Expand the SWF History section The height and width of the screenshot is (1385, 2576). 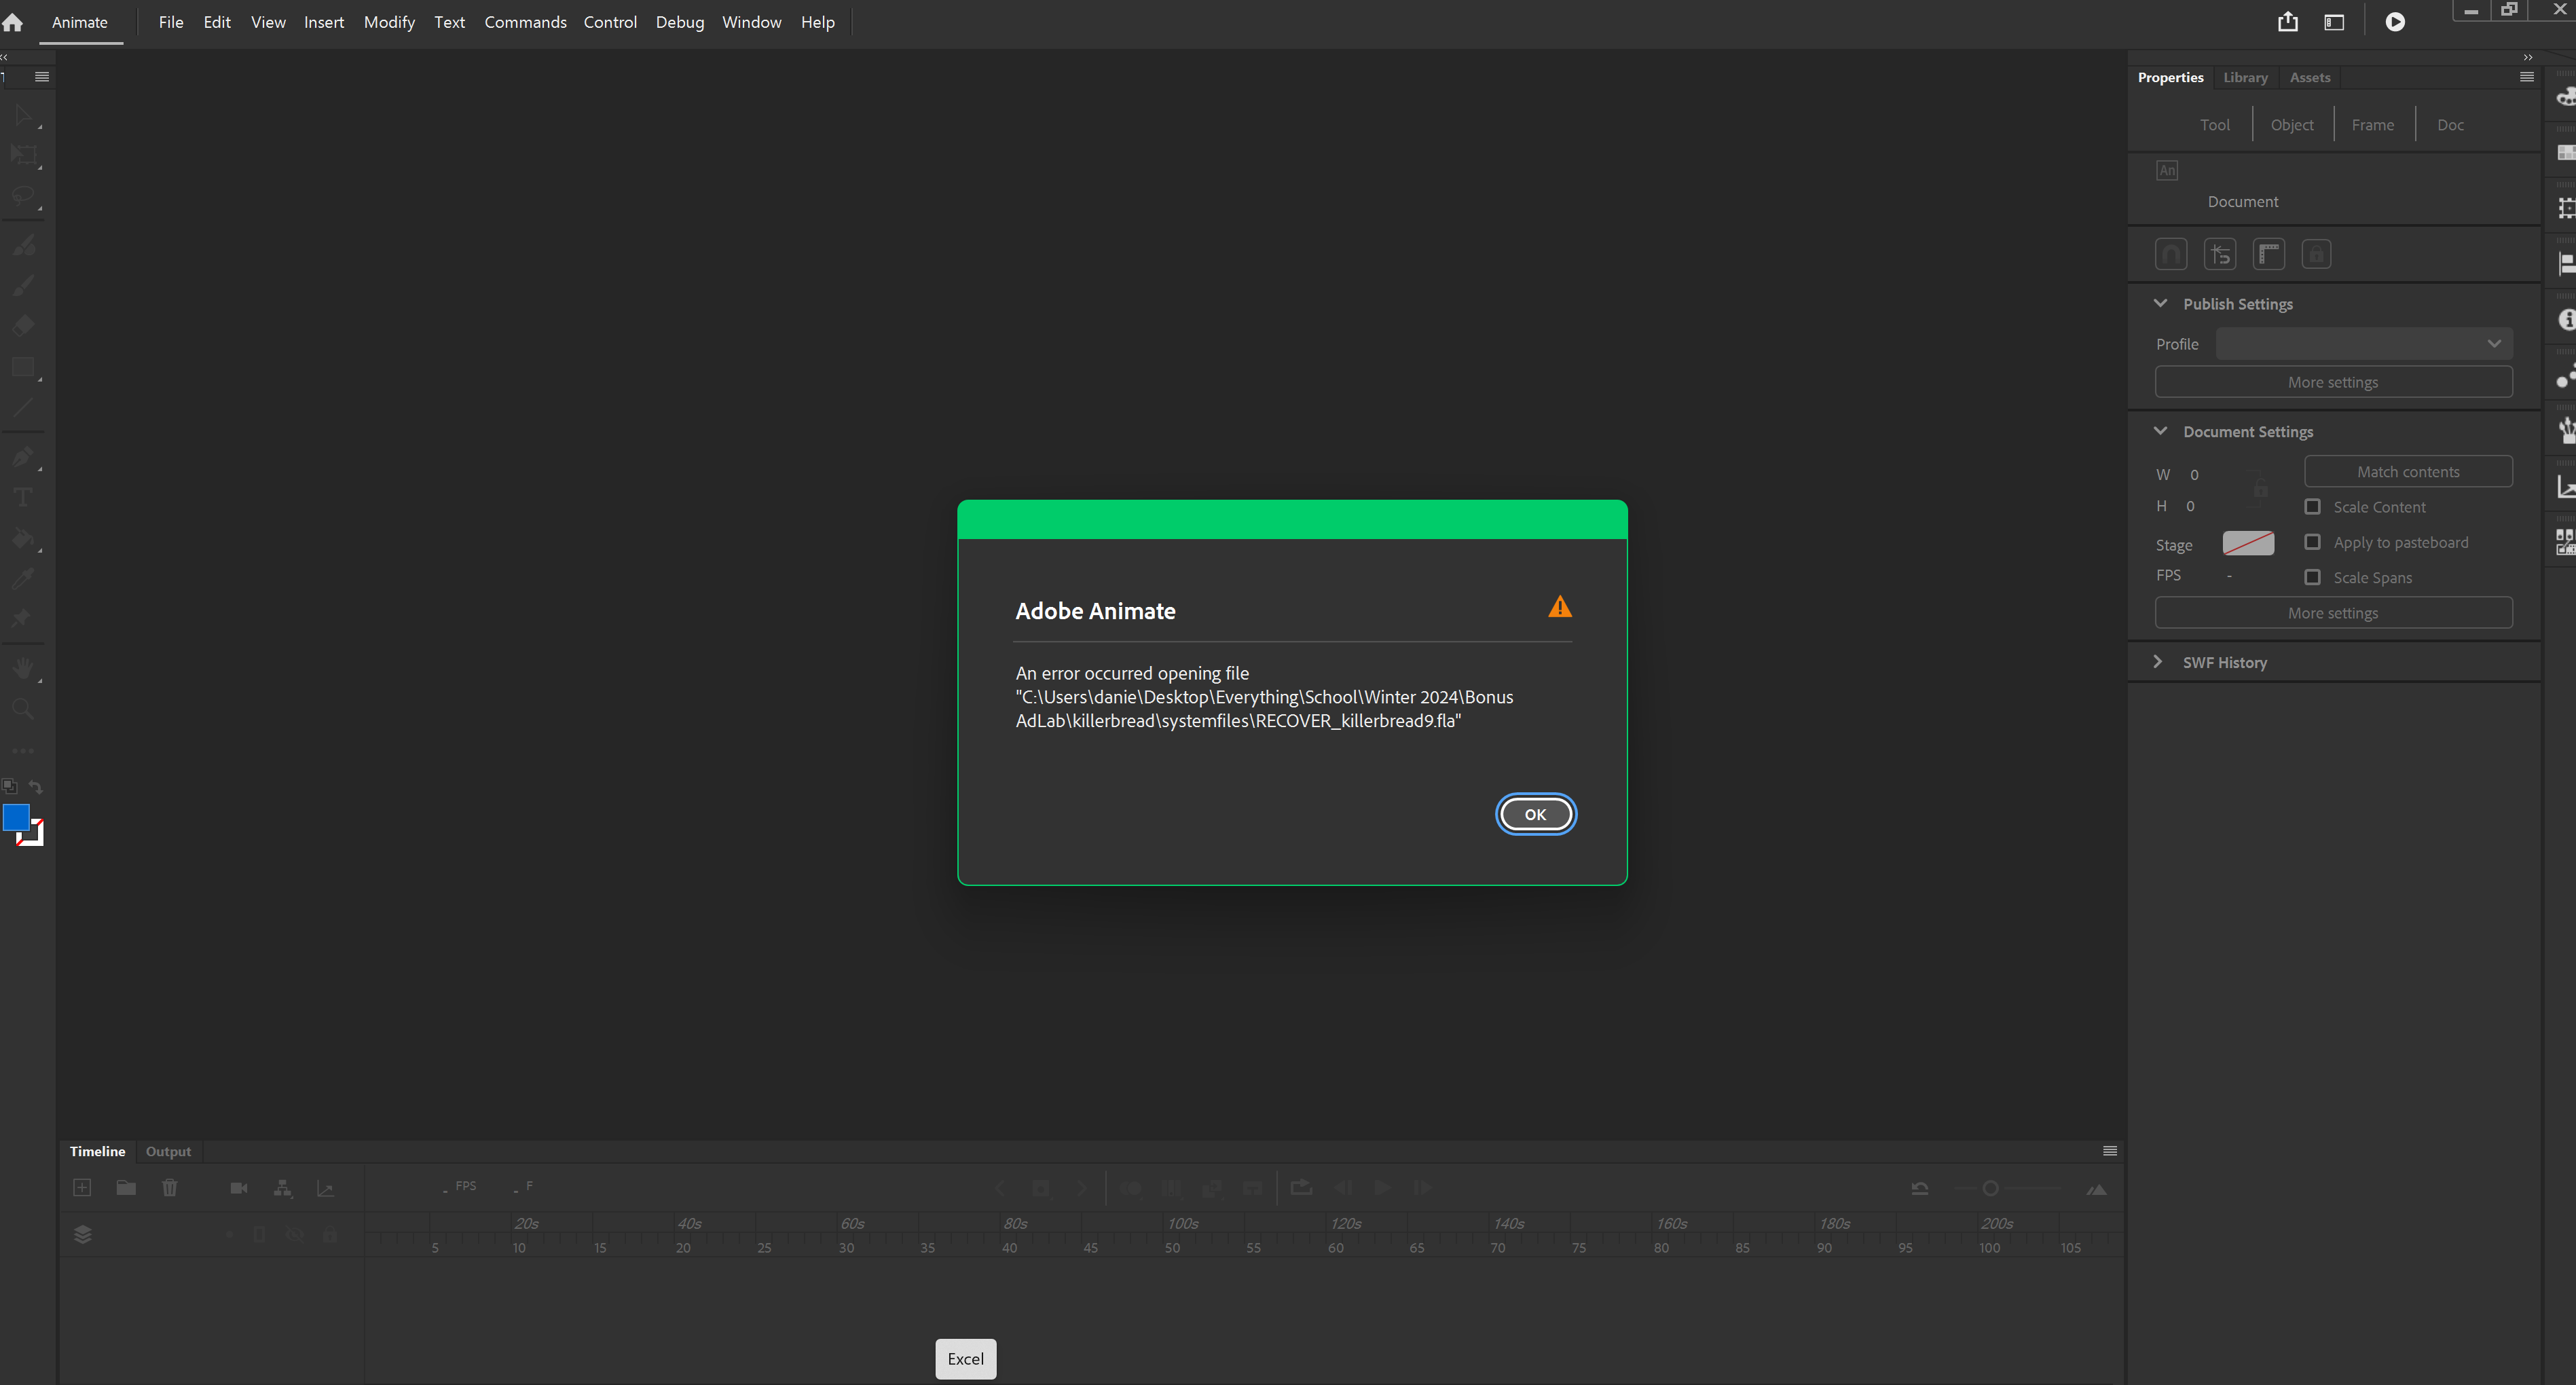2159,662
